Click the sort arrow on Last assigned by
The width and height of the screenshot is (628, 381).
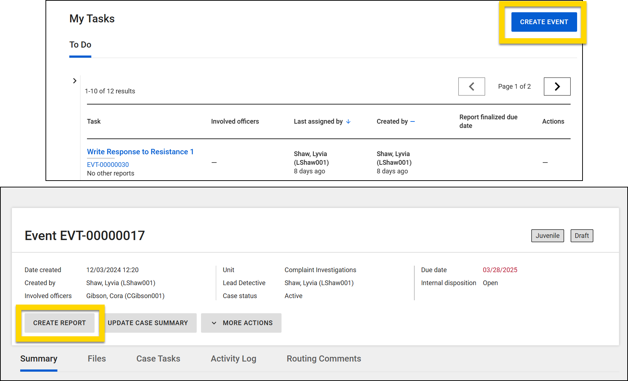pyautogui.click(x=349, y=121)
